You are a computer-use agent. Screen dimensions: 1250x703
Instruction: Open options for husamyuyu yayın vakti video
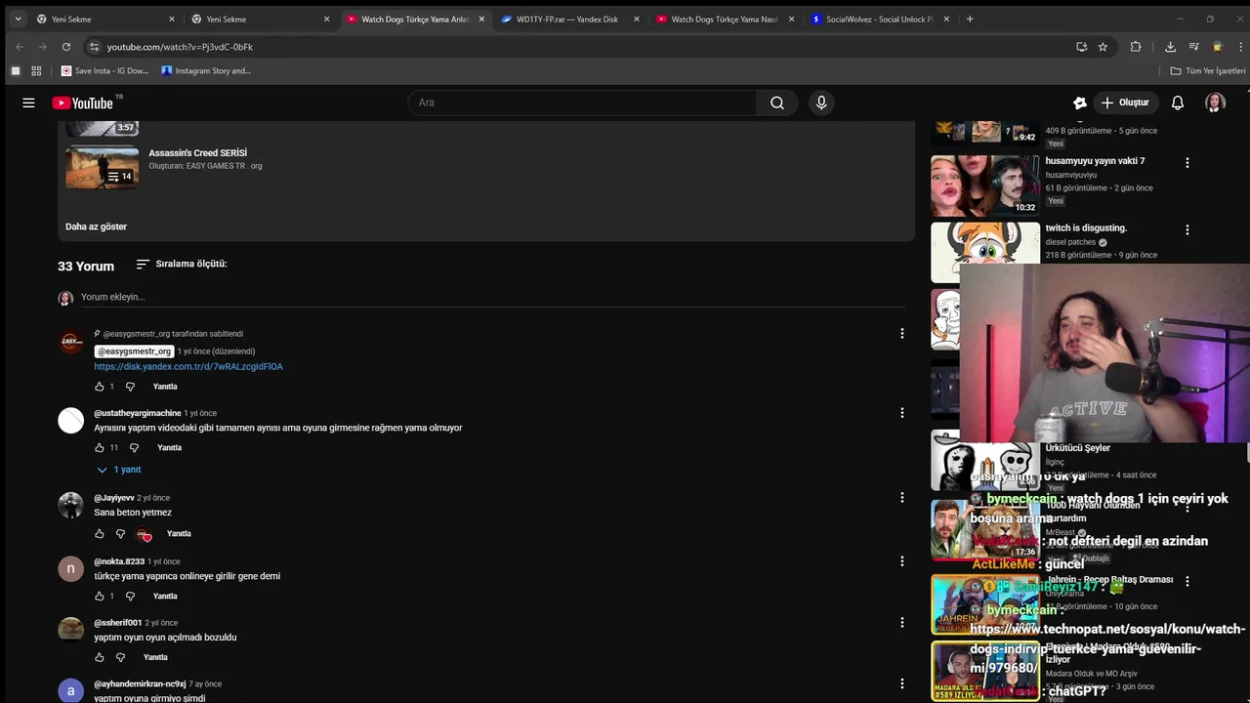coord(1187,163)
